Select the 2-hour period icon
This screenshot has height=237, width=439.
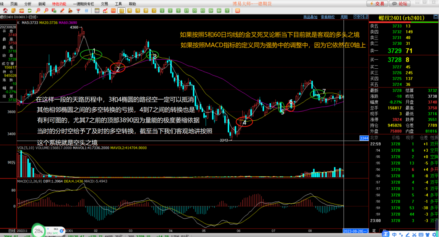point(211,11)
